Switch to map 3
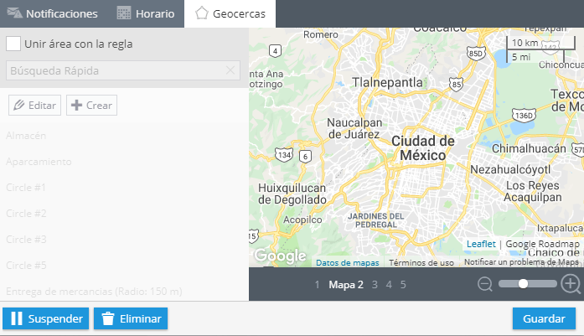The width and height of the screenshot is (584, 336). pos(375,285)
